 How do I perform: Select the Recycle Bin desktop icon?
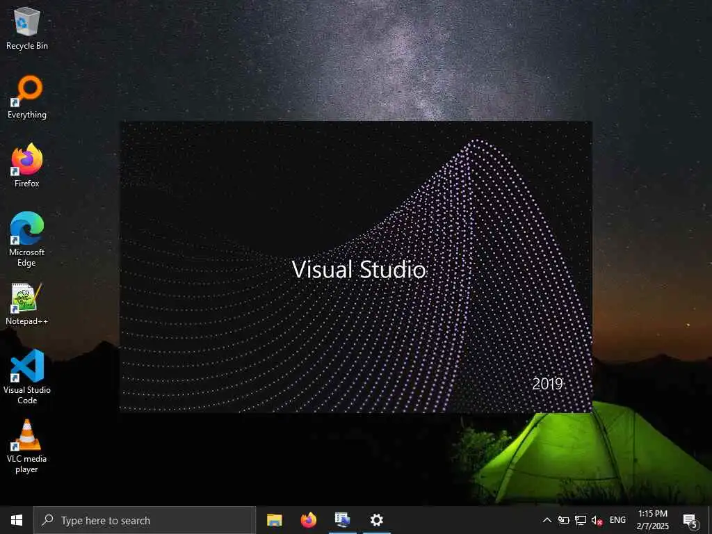click(x=27, y=28)
